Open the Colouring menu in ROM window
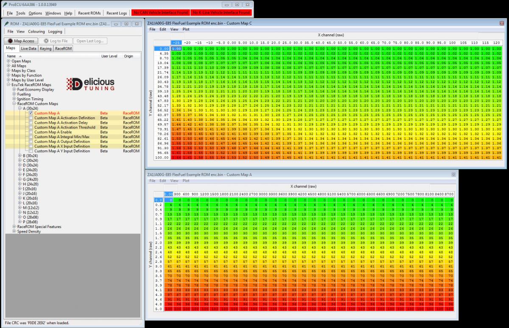This screenshot has height=328, width=509. 36,31
